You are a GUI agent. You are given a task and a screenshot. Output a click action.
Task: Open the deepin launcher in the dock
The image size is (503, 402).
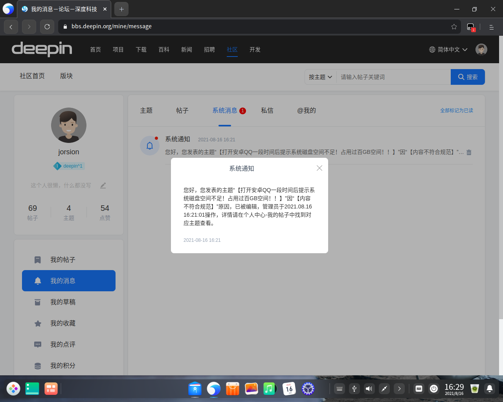coord(13,389)
